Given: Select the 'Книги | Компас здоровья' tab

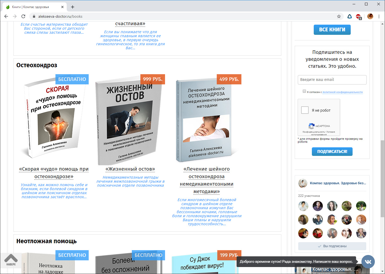Looking at the screenshot, I should [35, 7].
